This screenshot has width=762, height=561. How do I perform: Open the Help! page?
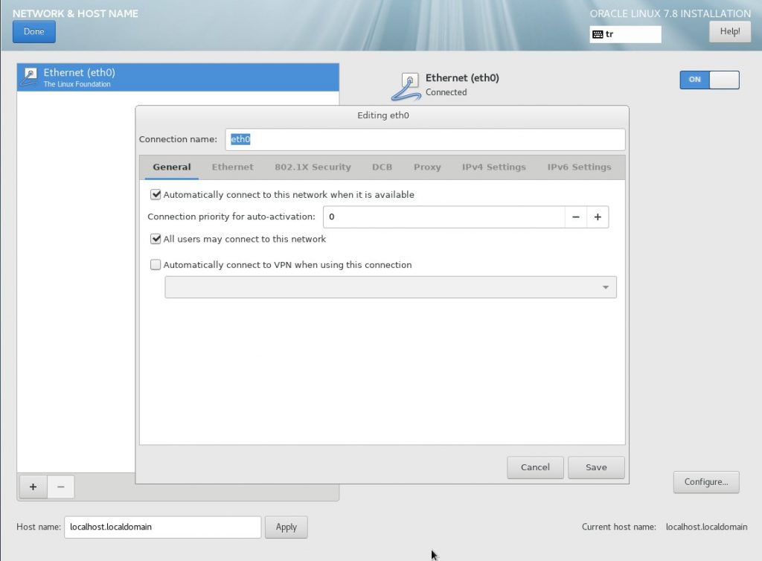point(729,31)
